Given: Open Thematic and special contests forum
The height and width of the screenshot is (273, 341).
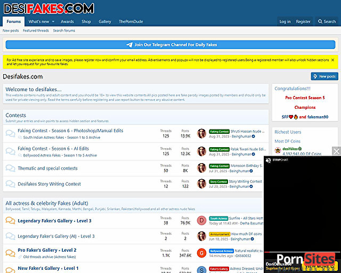Looking at the screenshot, I should pos(47,168).
